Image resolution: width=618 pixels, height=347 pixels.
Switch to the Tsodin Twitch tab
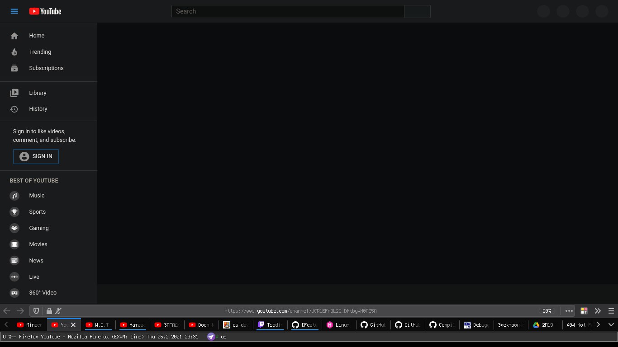[270, 325]
